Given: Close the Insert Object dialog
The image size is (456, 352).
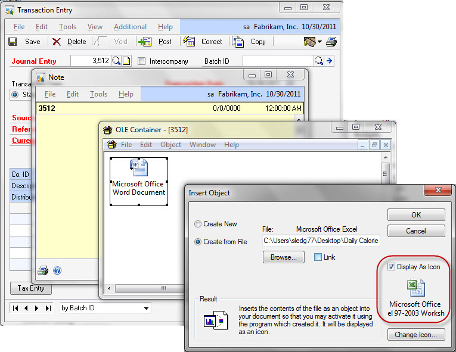Looking at the screenshot, I should coord(438,190).
